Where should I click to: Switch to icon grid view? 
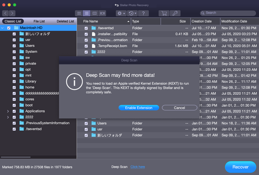coord(79,13)
